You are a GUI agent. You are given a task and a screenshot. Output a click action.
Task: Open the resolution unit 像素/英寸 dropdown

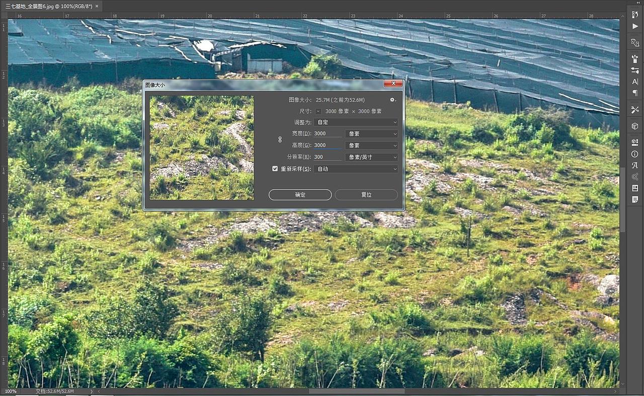click(372, 157)
